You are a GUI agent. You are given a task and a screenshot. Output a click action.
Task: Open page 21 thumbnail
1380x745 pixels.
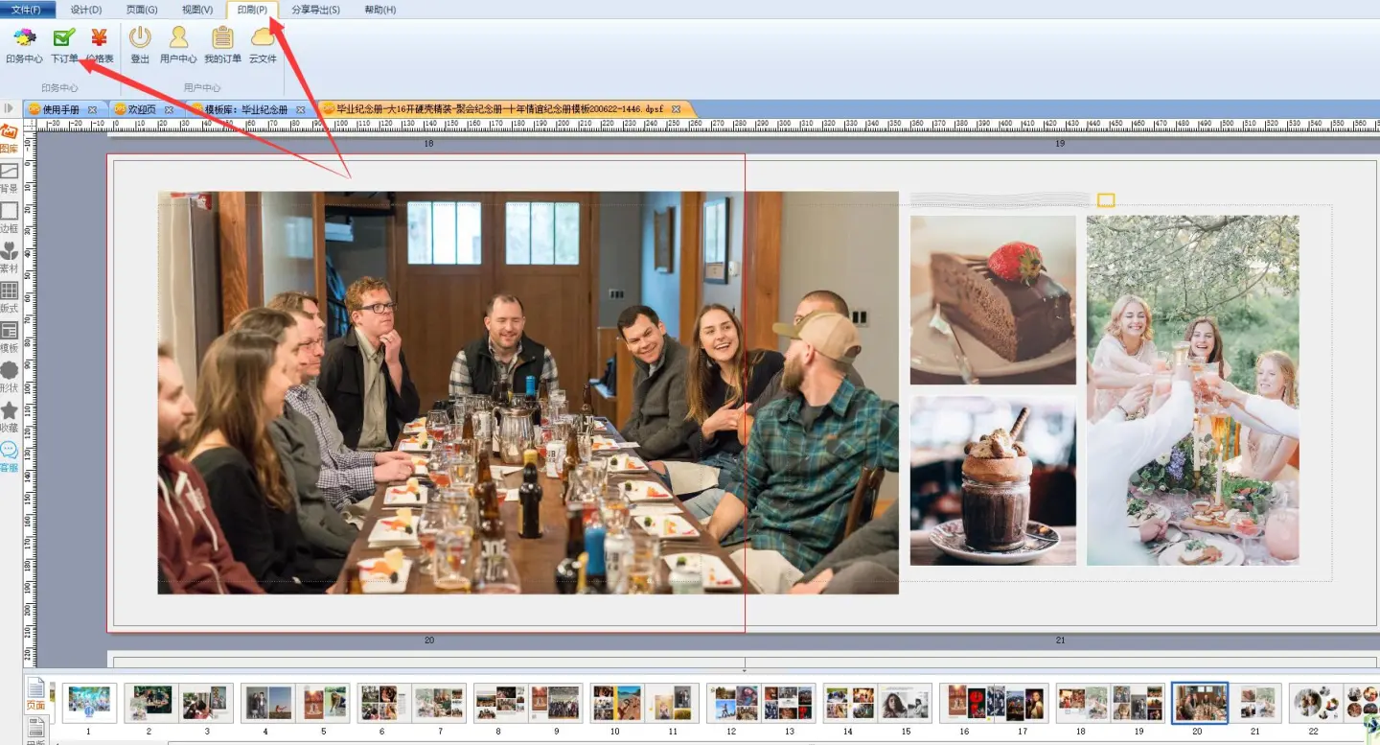[1255, 703]
